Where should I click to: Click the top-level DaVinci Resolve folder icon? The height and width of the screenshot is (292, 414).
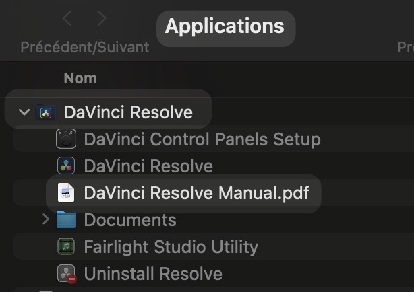coord(46,112)
